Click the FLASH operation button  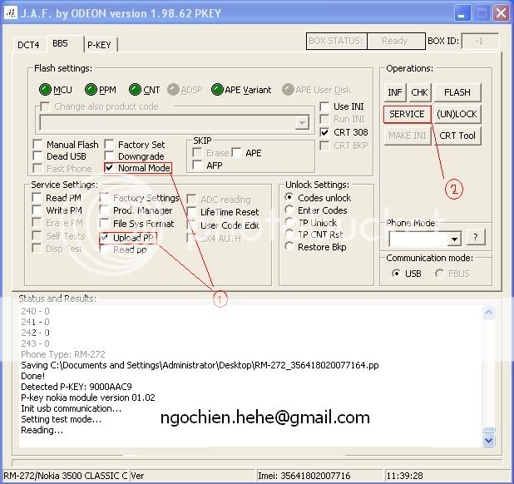457,92
